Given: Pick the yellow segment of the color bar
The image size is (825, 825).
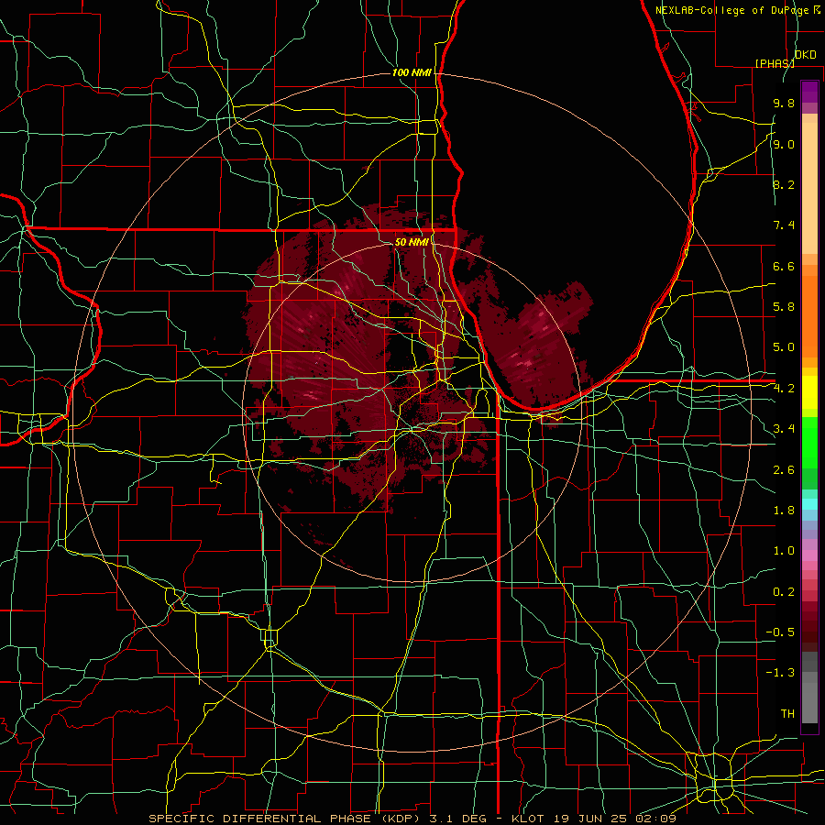Looking at the screenshot, I should coord(809,392).
